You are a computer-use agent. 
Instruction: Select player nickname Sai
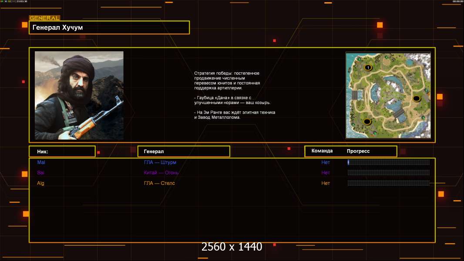(41, 173)
